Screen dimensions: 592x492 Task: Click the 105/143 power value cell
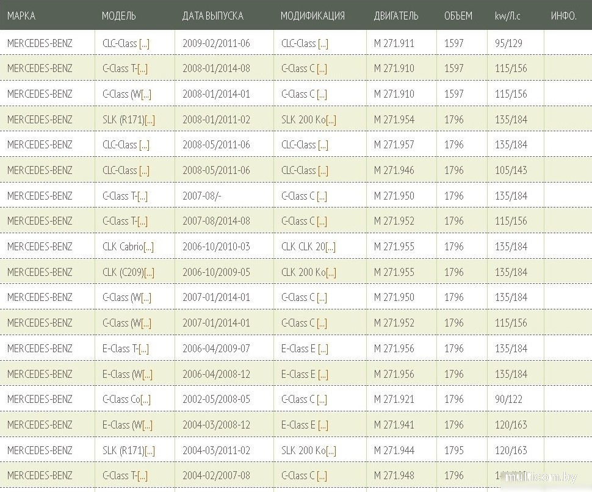tap(511, 171)
